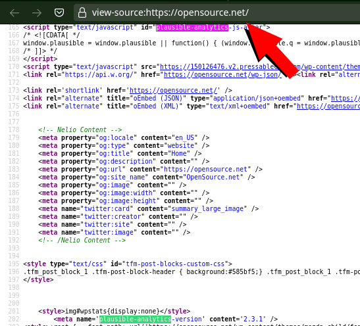Click the 'og:description' property value
The image size is (360, 326).
tap(126, 162)
